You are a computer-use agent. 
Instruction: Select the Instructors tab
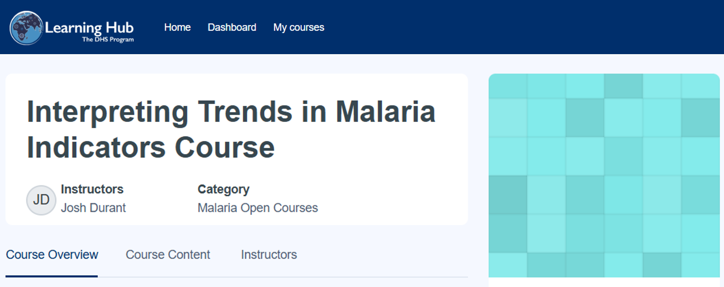click(269, 255)
